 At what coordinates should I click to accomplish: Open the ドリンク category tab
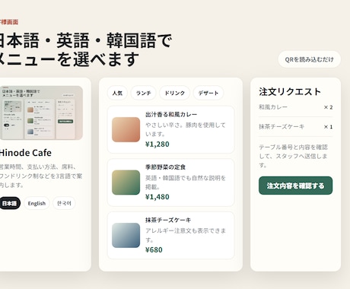tap(174, 93)
